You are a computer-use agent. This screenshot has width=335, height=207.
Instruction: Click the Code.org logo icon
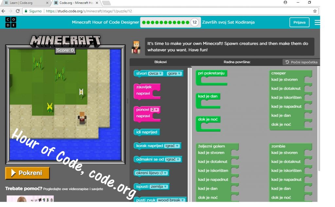tap(10, 22)
